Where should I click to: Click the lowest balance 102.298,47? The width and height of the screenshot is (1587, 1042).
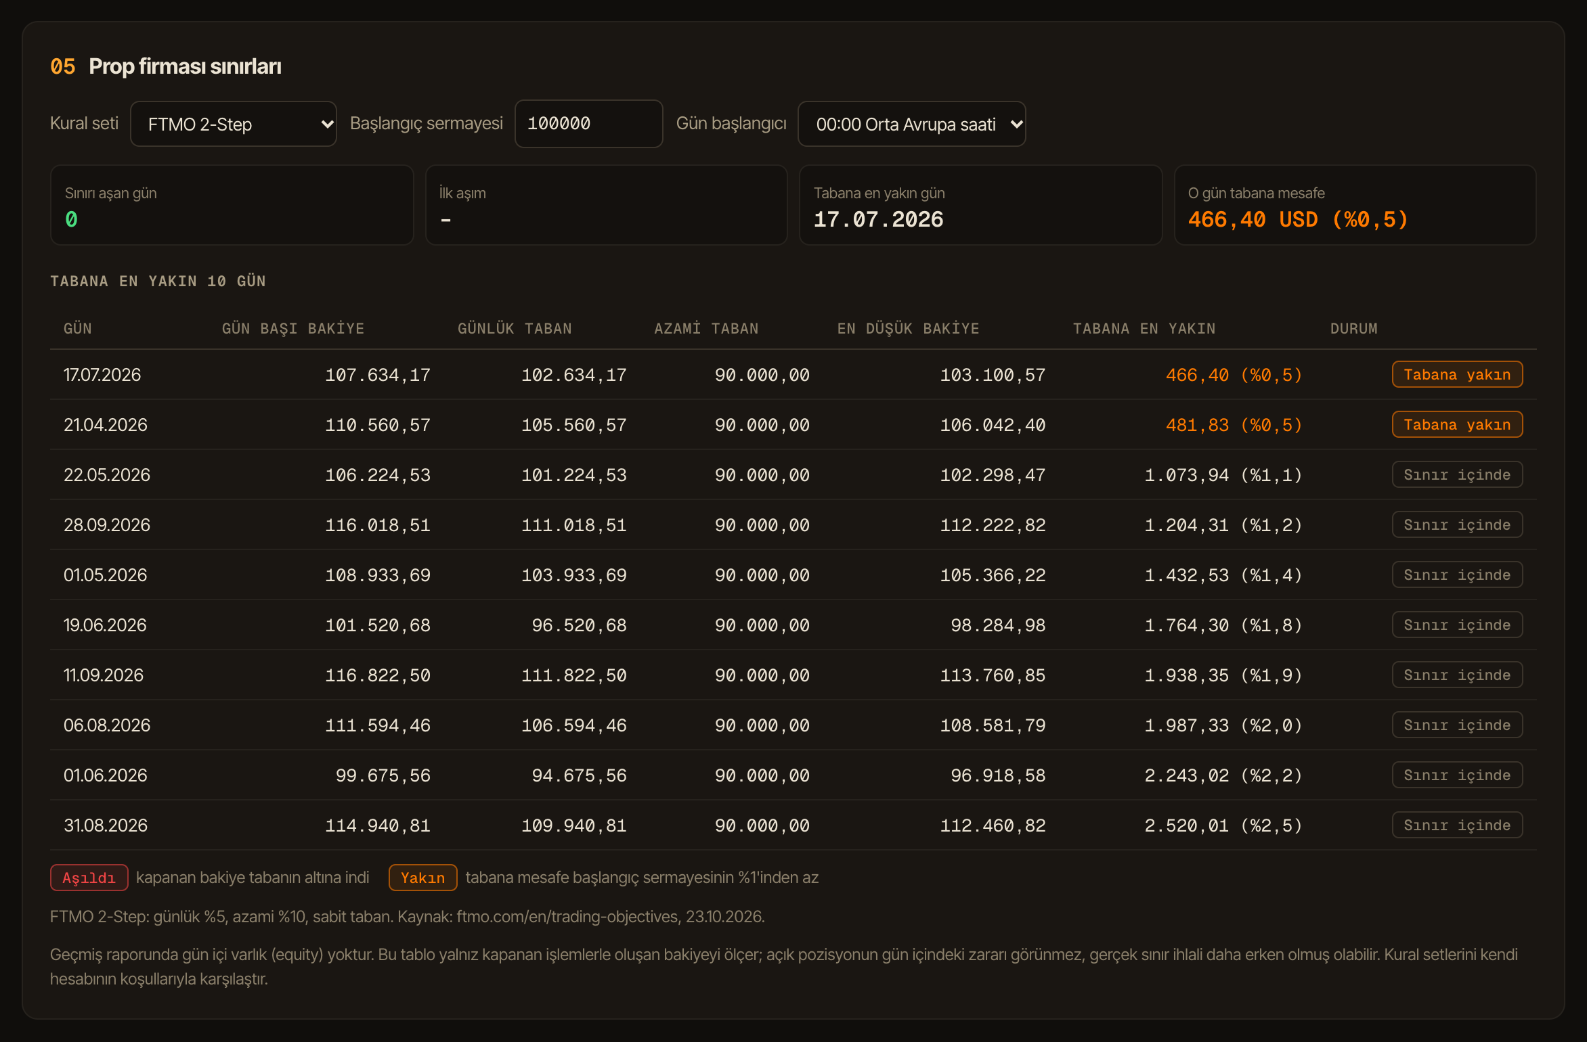coord(993,475)
